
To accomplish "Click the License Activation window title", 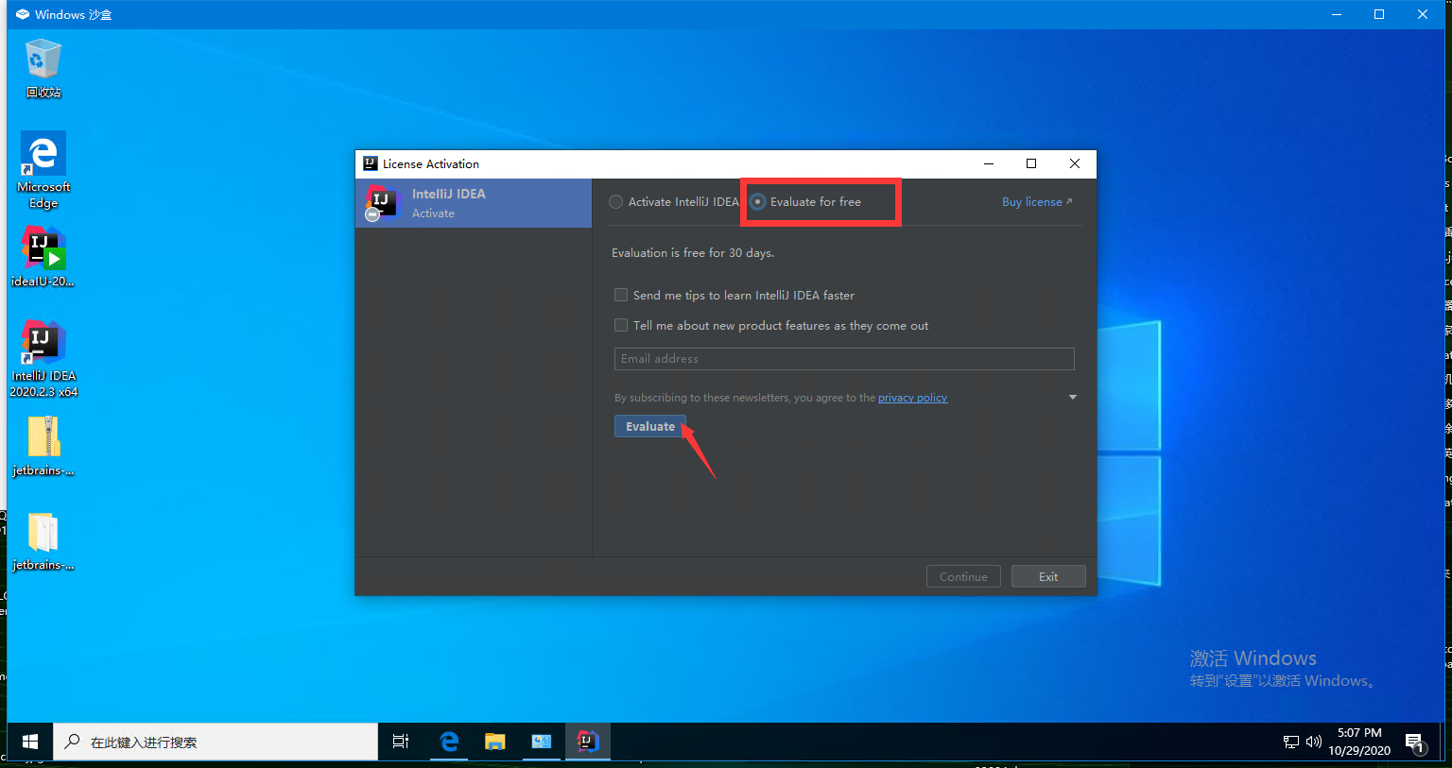I will coord(431,163).
